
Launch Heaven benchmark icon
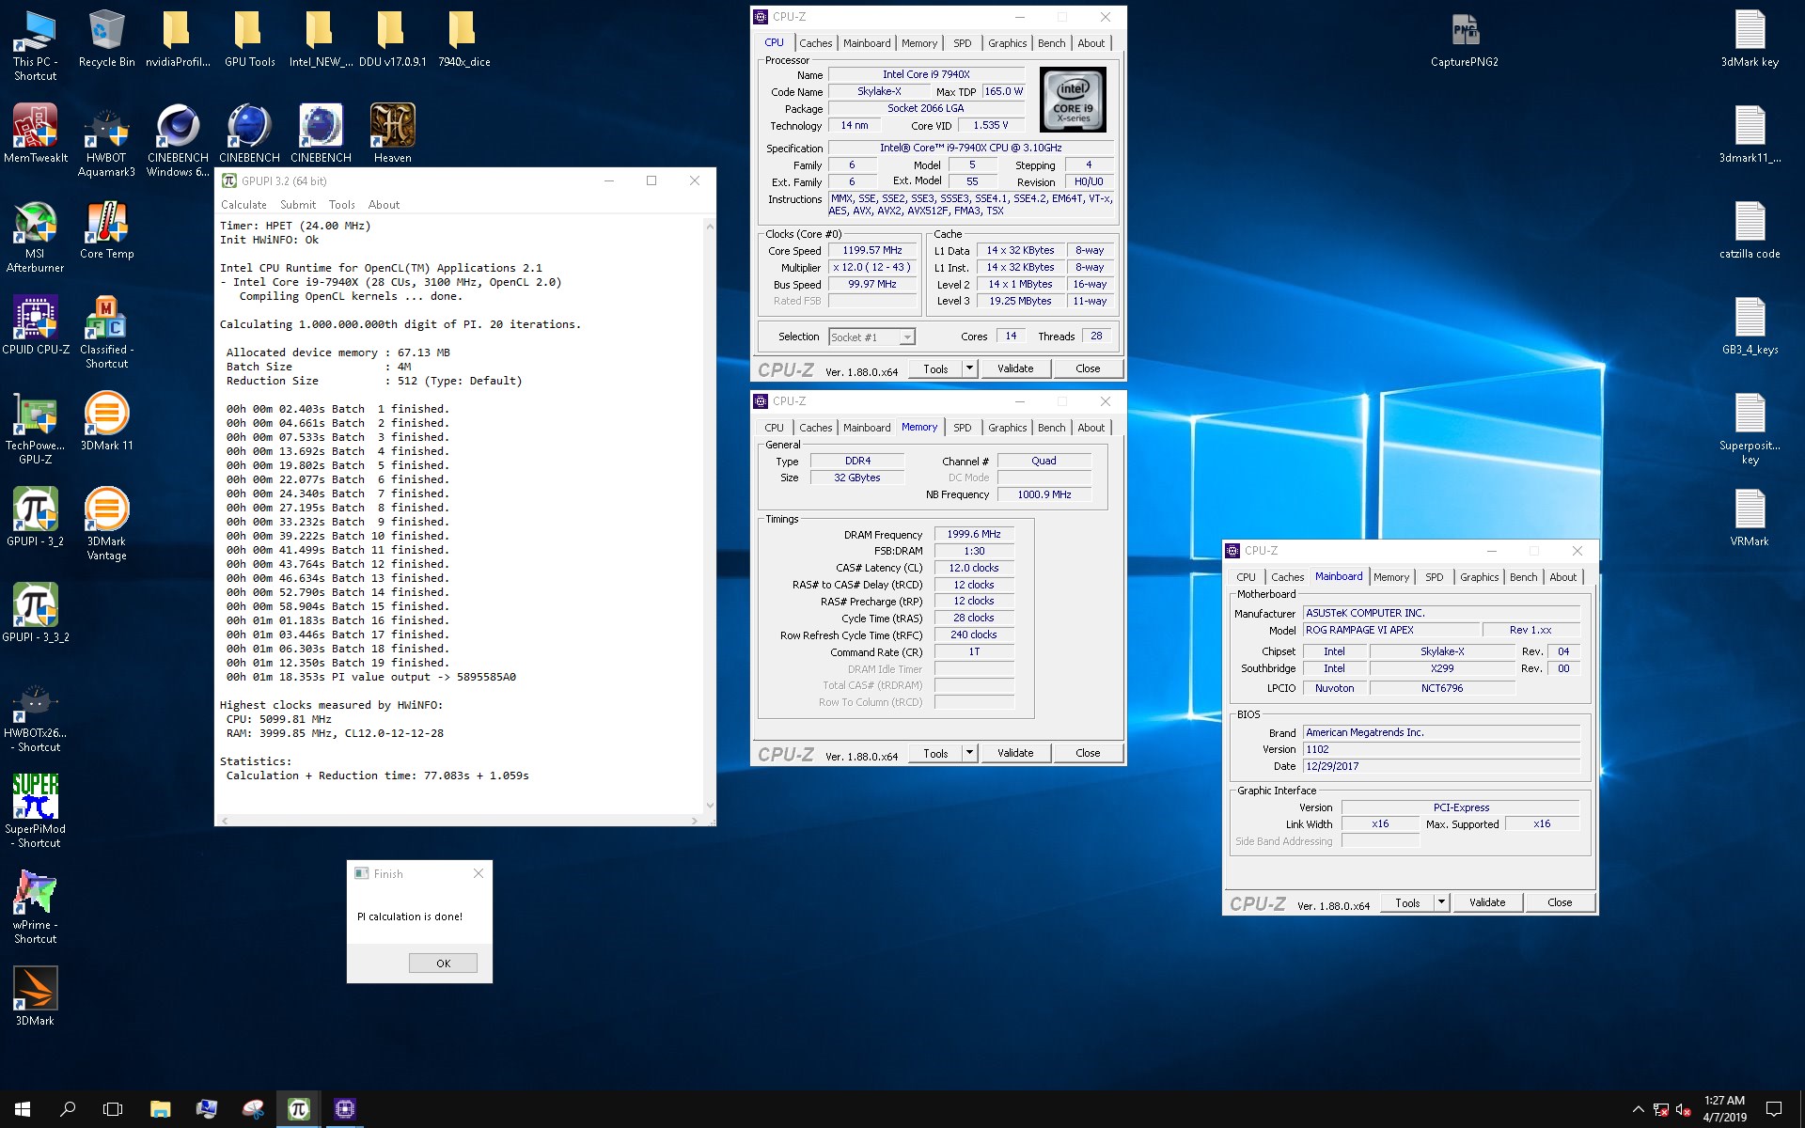click(x=392, y=133)
